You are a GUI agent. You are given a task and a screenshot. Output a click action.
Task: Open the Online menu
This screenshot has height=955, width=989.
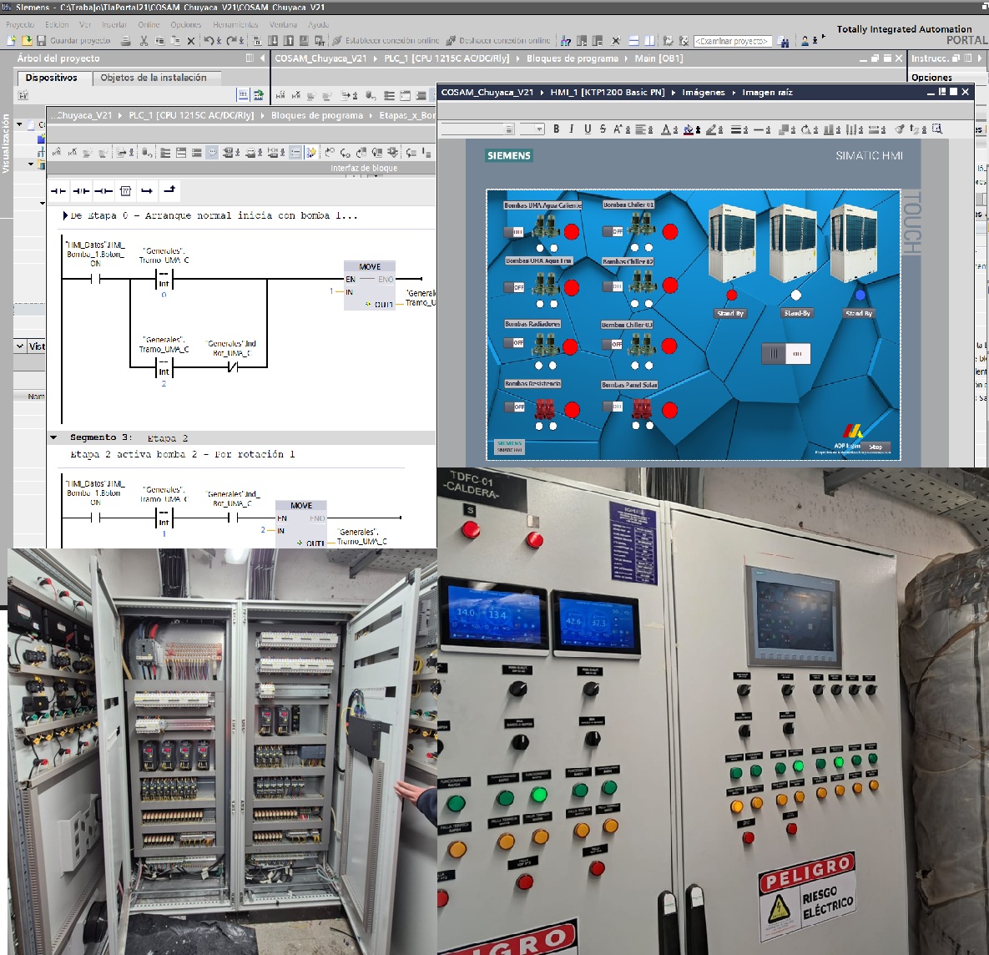(x=149, y=24)
